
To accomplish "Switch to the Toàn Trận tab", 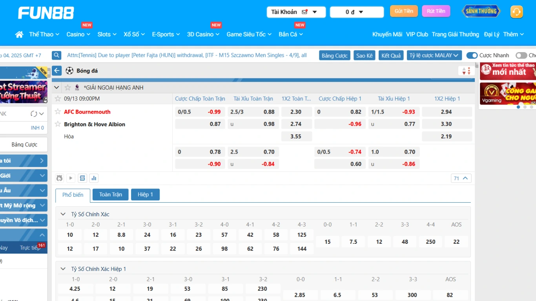I will (x=110, y=194).
